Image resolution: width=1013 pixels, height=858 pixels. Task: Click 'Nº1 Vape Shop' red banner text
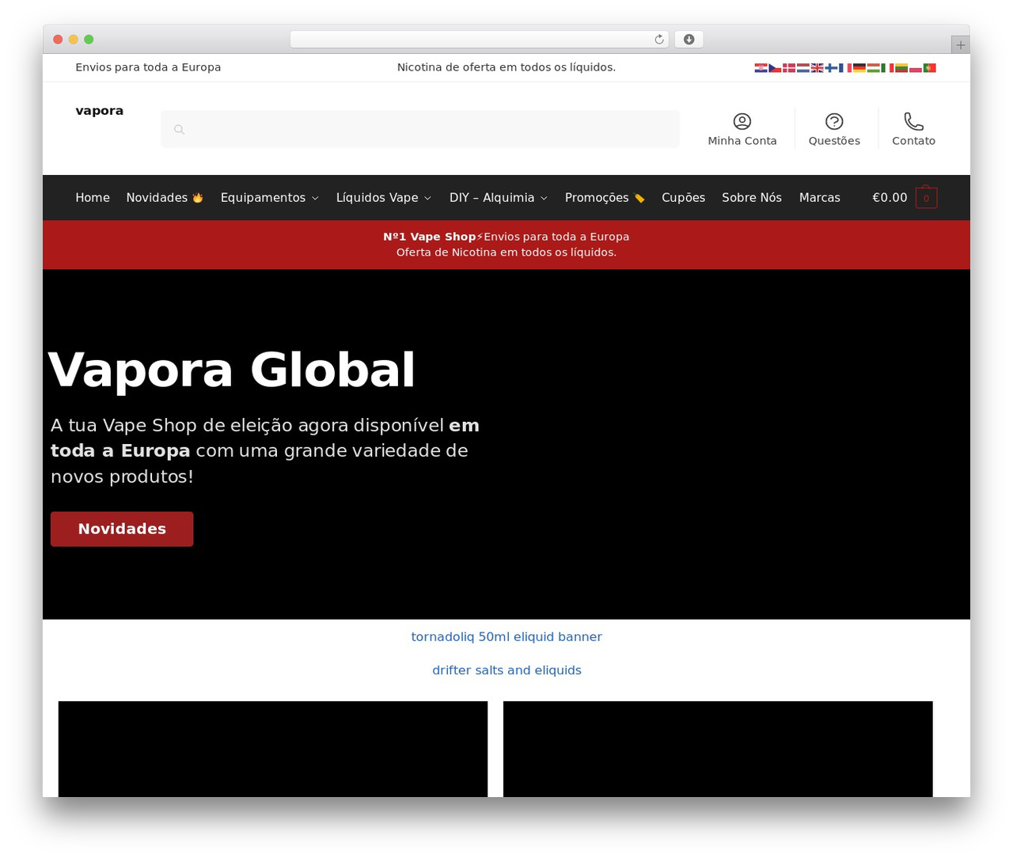[x=429, y=237]
